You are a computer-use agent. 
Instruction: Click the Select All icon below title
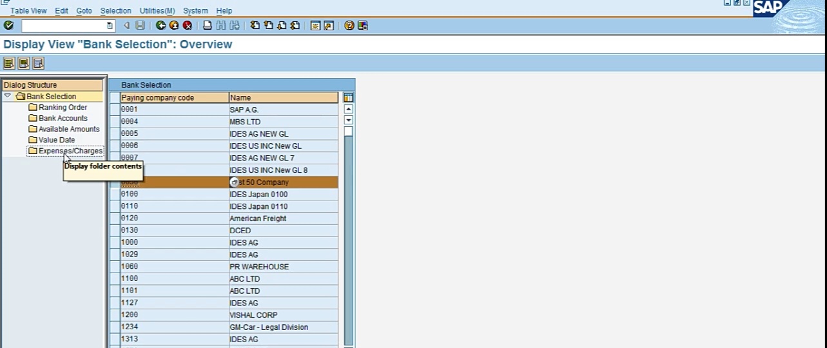click(9, 63)
